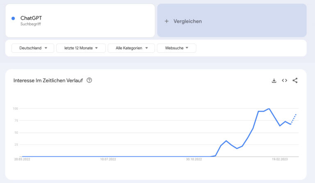This screenshot has height=183, width=315.
Task: Click the Vergleichen compare box
Action: [232, 20]
